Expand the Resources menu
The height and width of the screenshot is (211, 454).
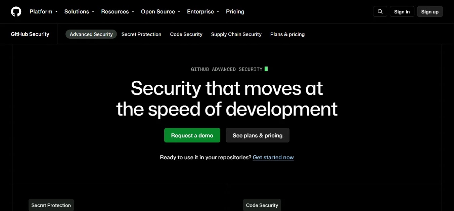click(118, 11)
